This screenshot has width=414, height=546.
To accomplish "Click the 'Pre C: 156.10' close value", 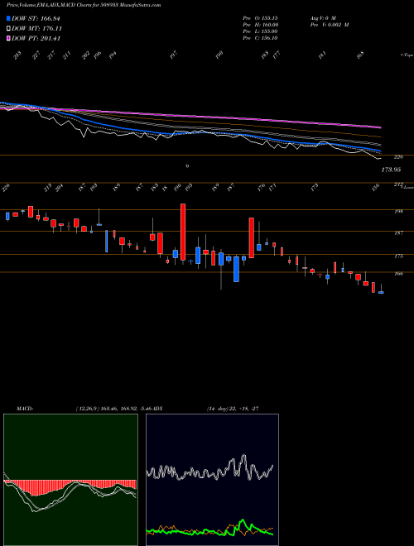I will pyautogui.click(x=260, y=38).
